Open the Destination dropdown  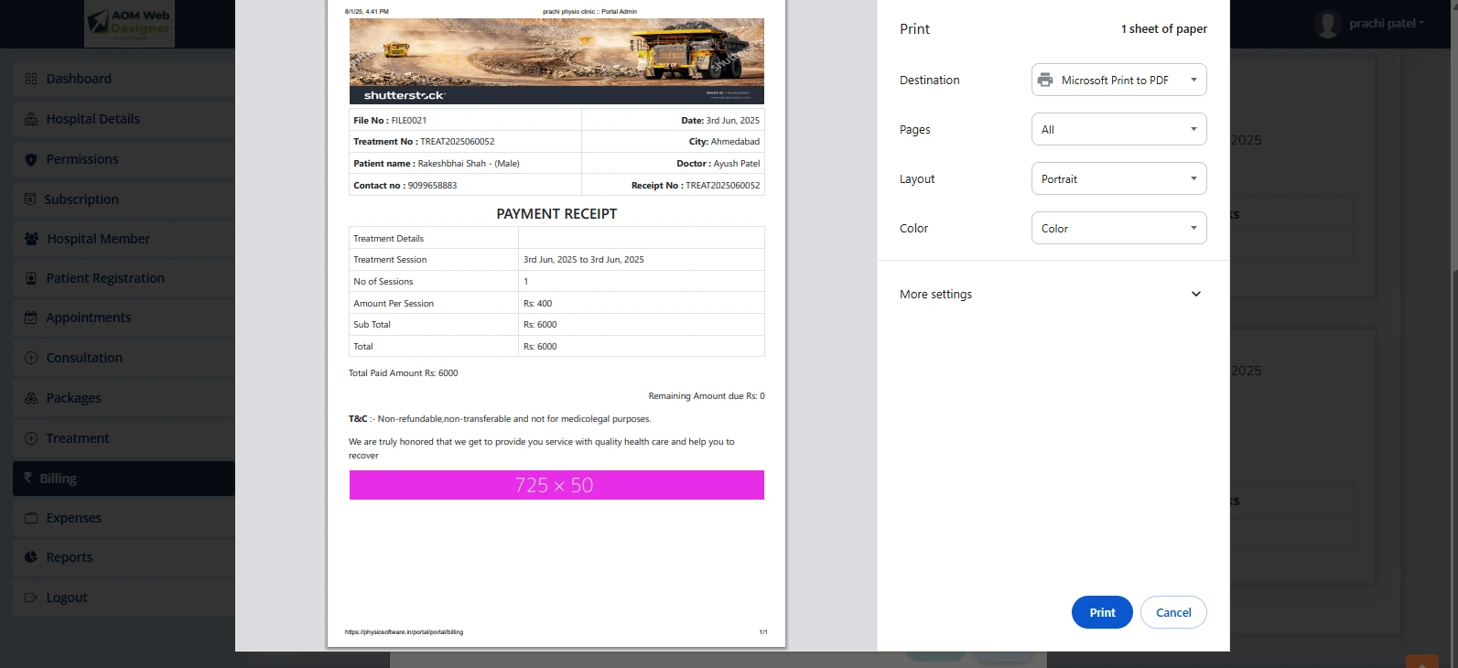click(x=1118, y=80)
